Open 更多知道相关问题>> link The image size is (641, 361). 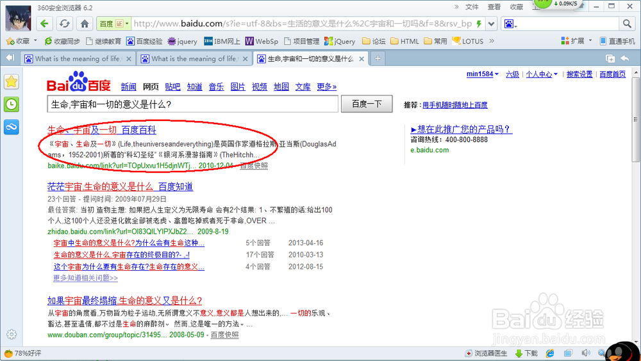(85, 278)
